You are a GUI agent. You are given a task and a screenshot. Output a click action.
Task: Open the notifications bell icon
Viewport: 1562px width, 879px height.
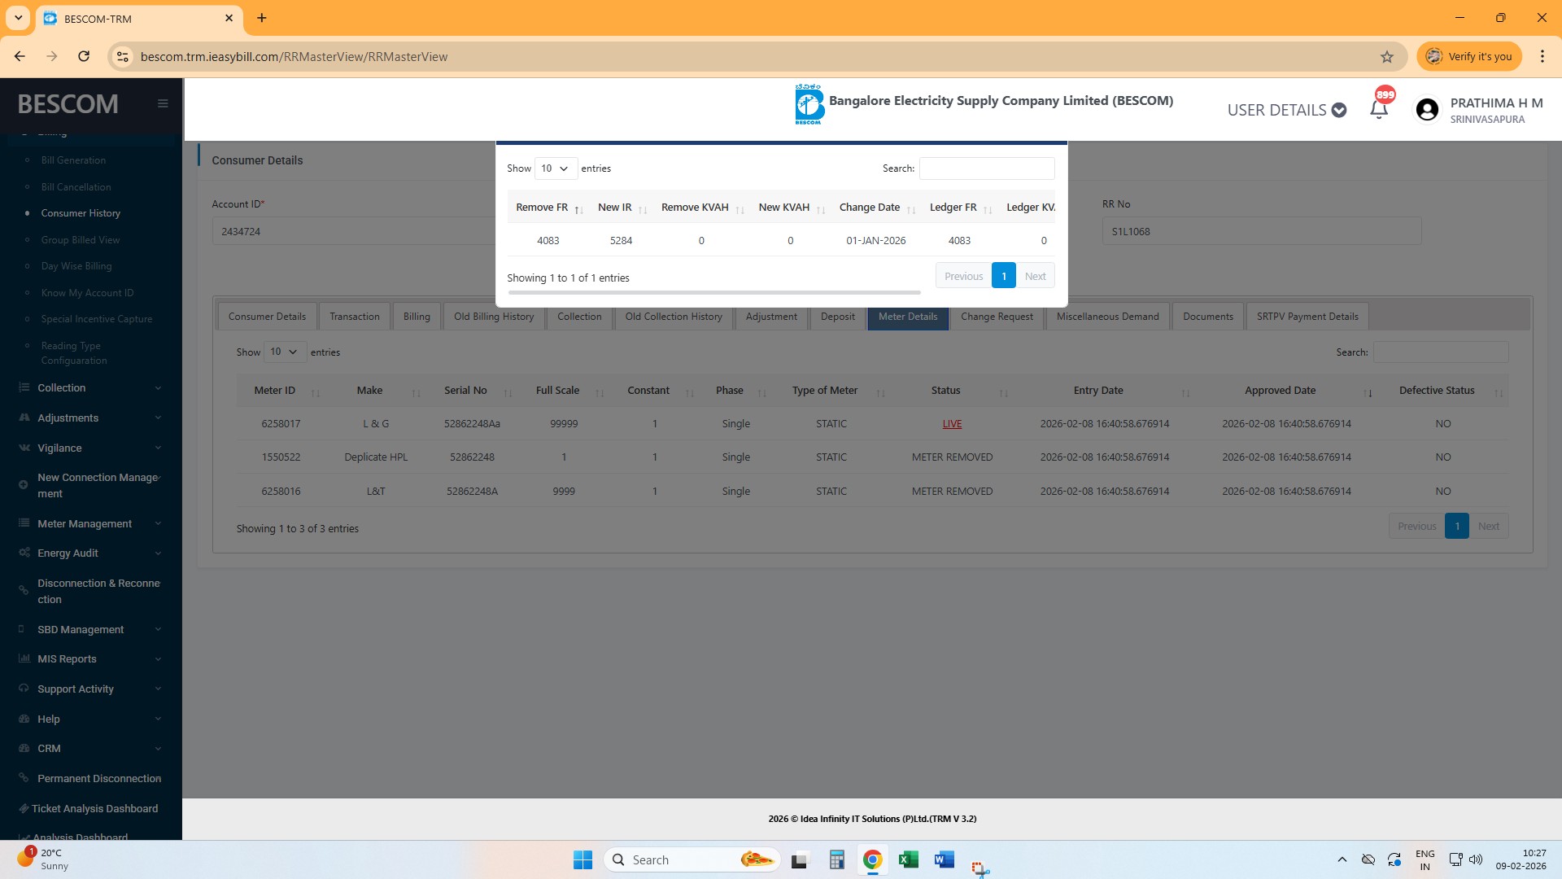pyautogui.click(x=1379, y=109)
